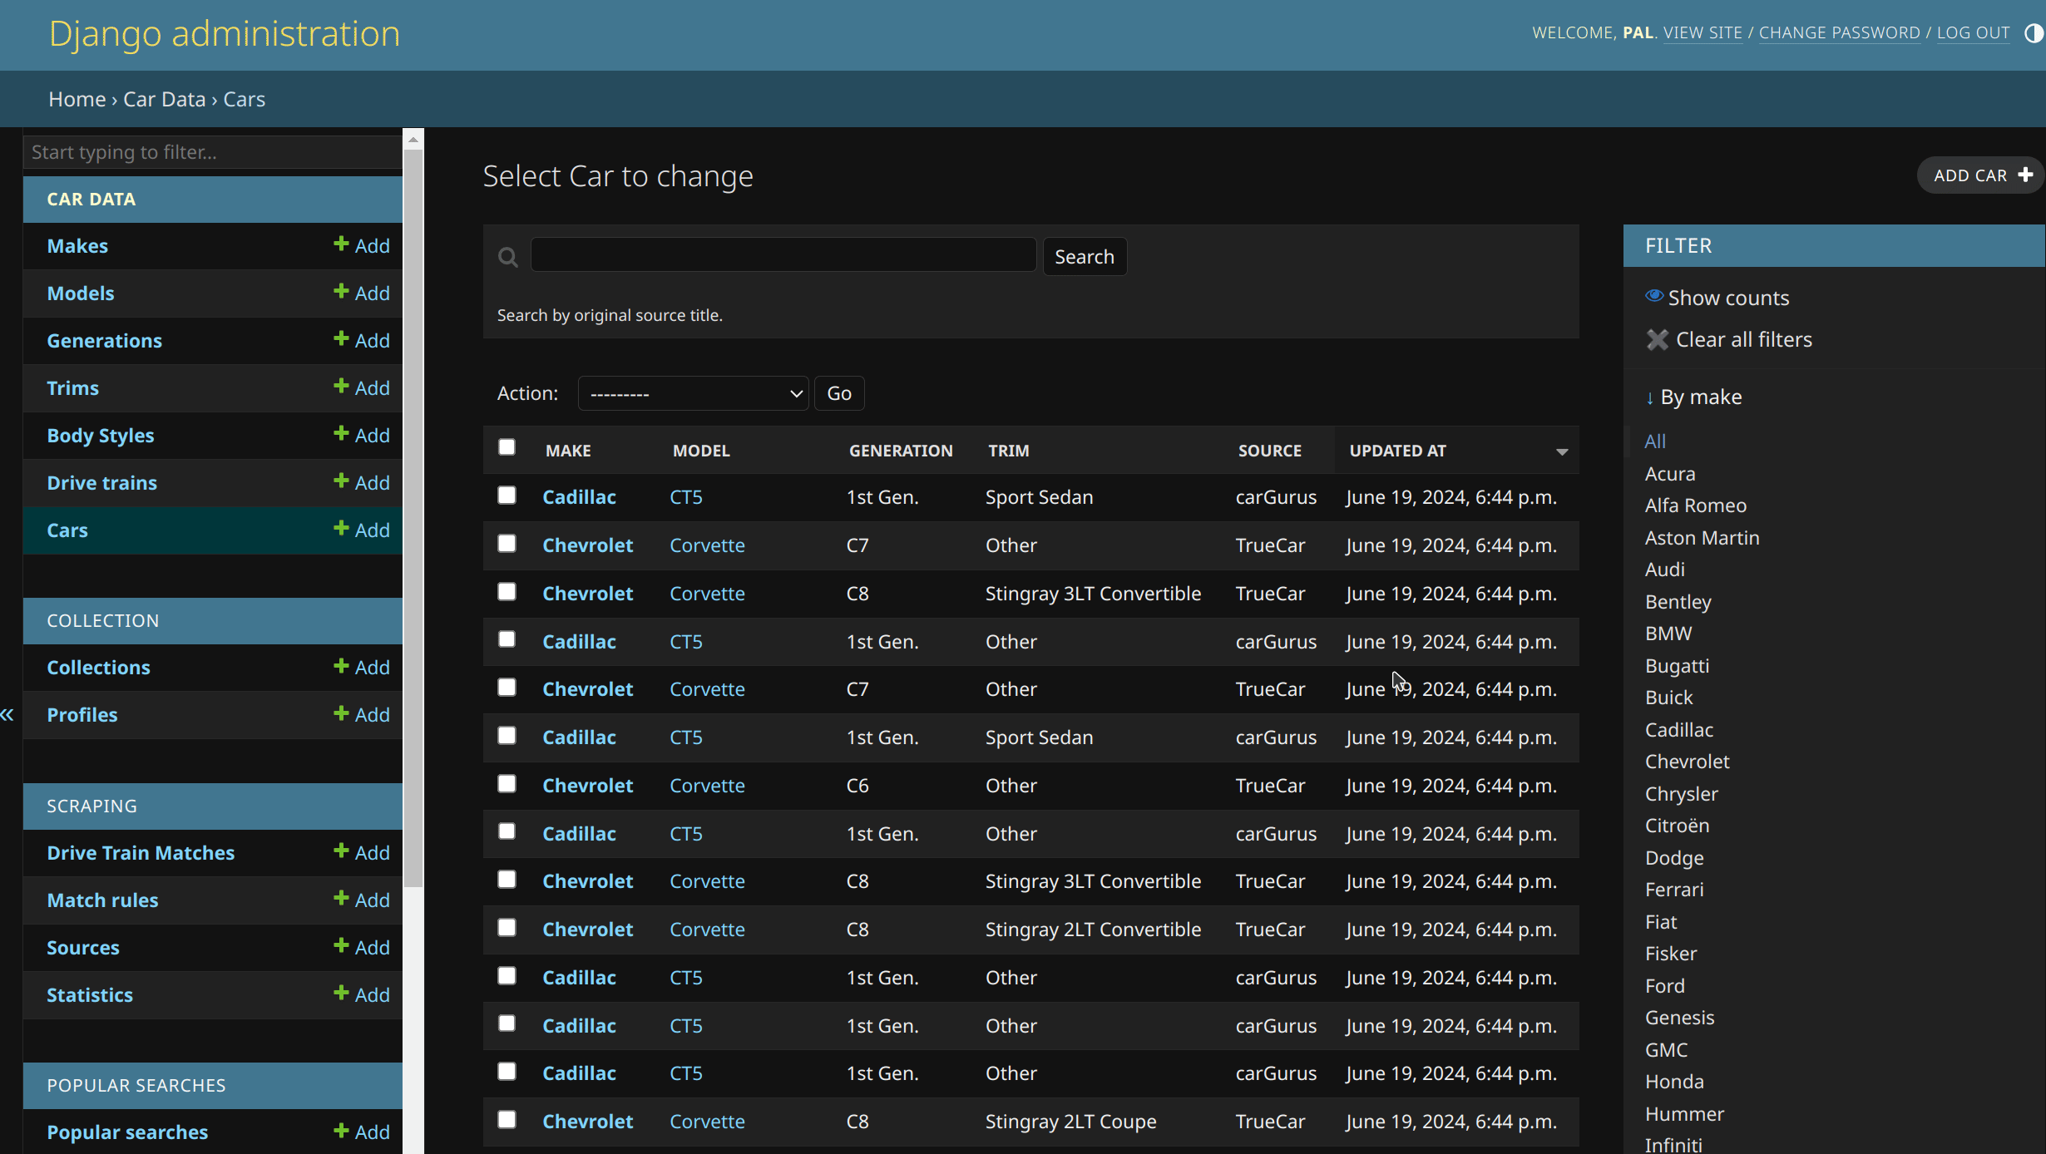2046x1154 pixels.
Task: Check the Stingray 2LT Coupe row
Action: 507,1120
